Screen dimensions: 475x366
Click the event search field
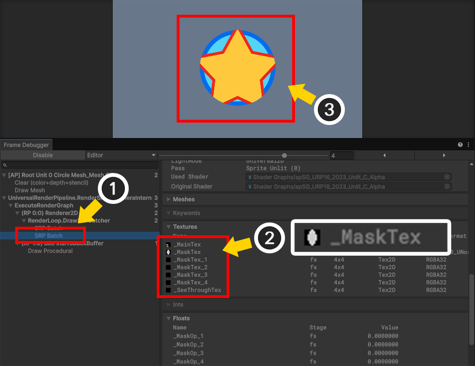(80, 165)
